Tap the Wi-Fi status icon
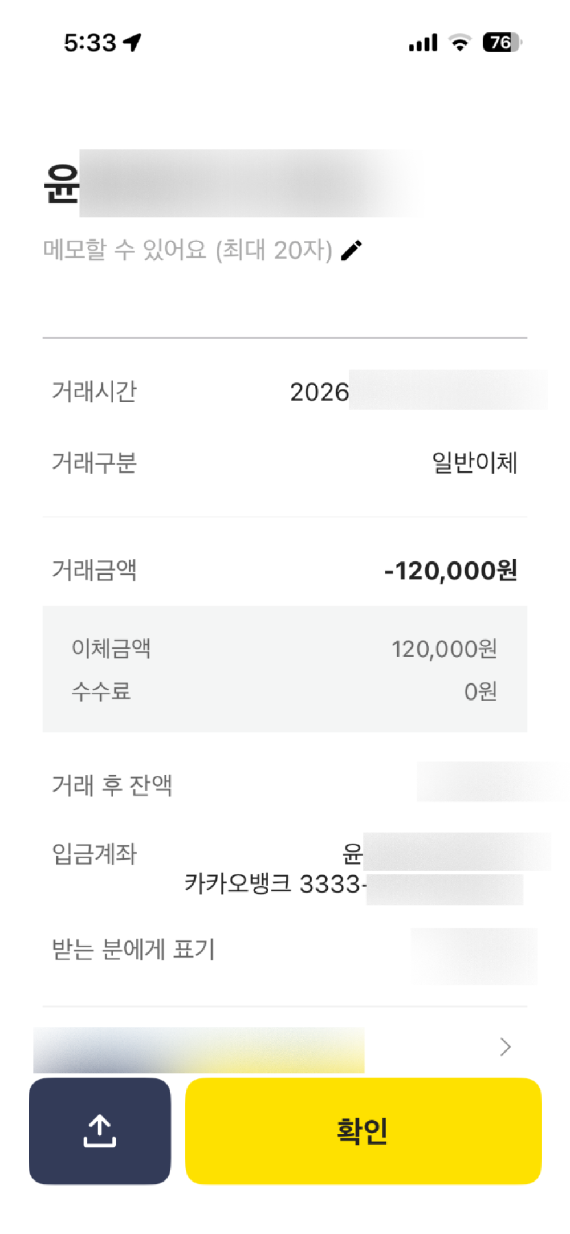Viewport: 570px width, 1234px height. coord(459,43)
